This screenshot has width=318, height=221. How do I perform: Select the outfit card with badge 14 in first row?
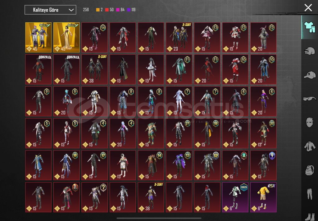[95, 37]
